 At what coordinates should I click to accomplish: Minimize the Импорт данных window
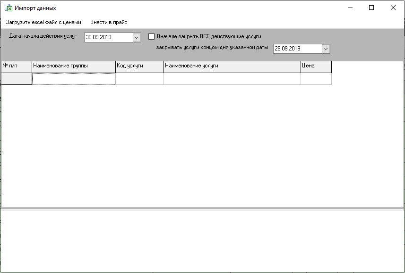[x=350, y=8]
